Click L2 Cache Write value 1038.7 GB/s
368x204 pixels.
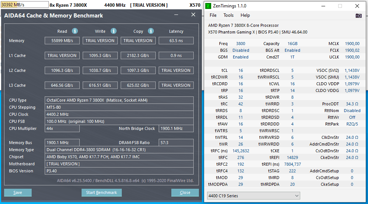(100, 70)
